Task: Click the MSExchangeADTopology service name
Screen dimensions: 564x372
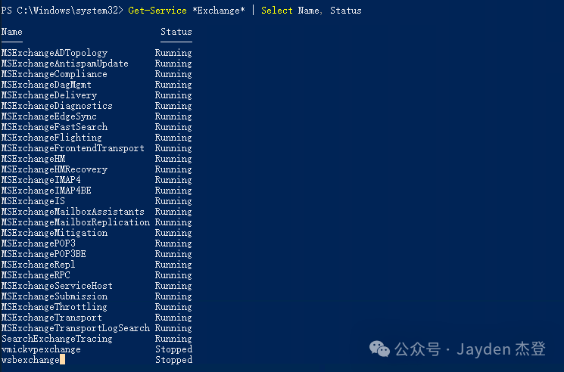Action: click(x=55, y=53)
